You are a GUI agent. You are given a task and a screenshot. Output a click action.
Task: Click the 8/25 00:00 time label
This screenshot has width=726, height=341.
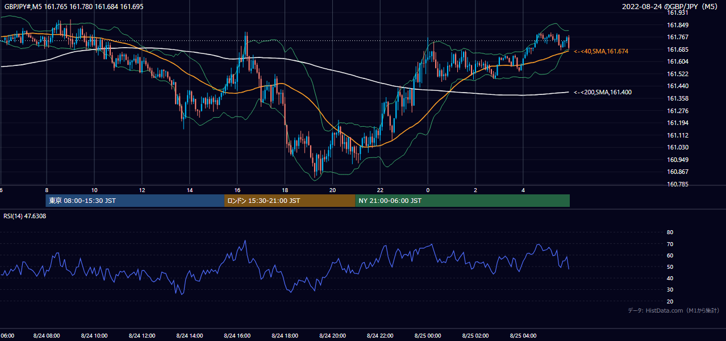[x=428, y=335]
